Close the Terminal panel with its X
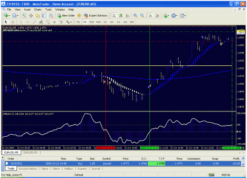Viewport: 247px width, 178px height. (2, 157)
